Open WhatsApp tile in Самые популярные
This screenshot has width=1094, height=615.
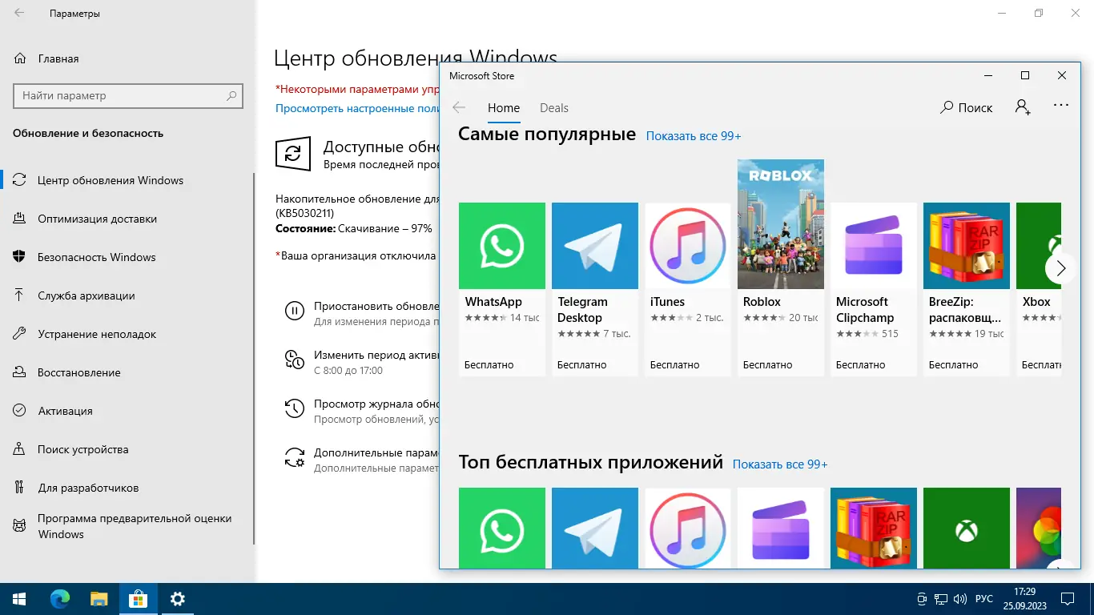[502, 289]
